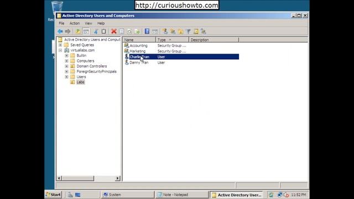Select the Saved Queries tree item
The width and height of the screenshot is (354, 199).
[82, 45]
